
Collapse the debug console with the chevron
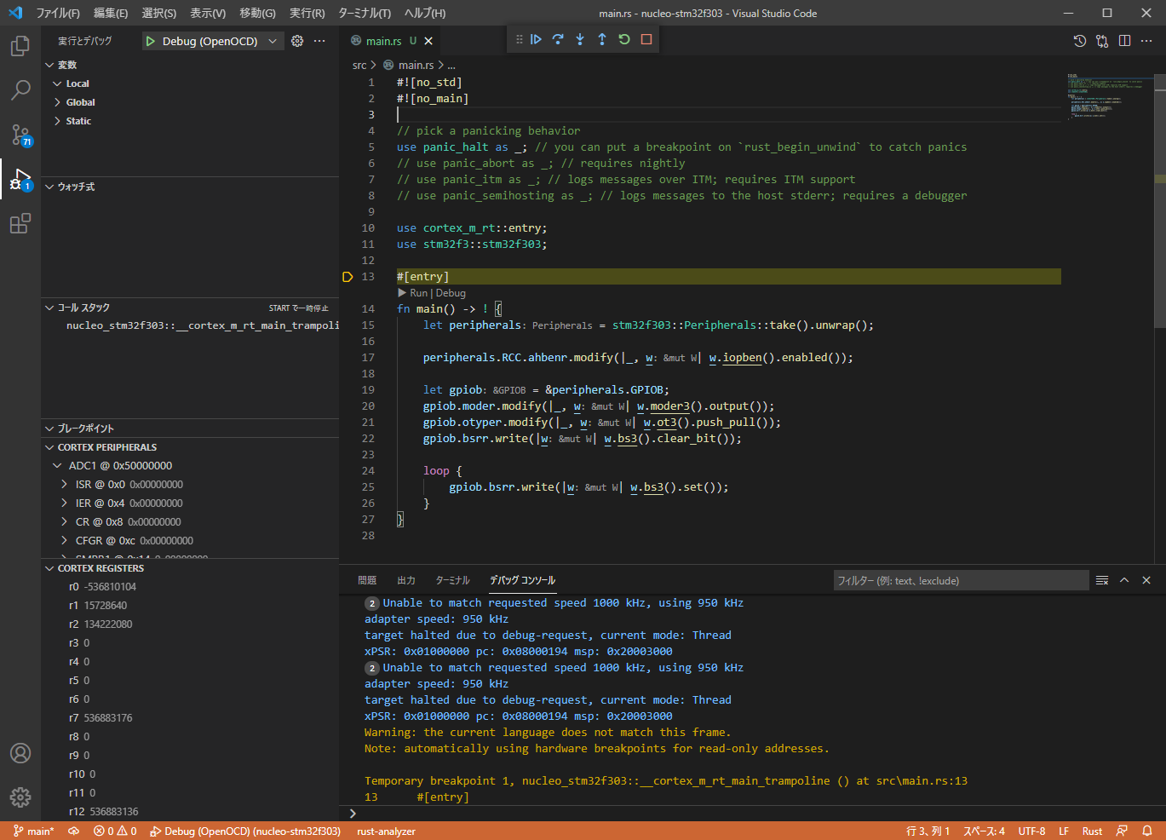[x=1124, y=580]
